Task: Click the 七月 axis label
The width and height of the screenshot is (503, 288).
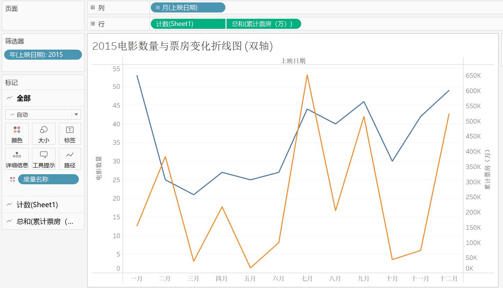Action: 307,278
